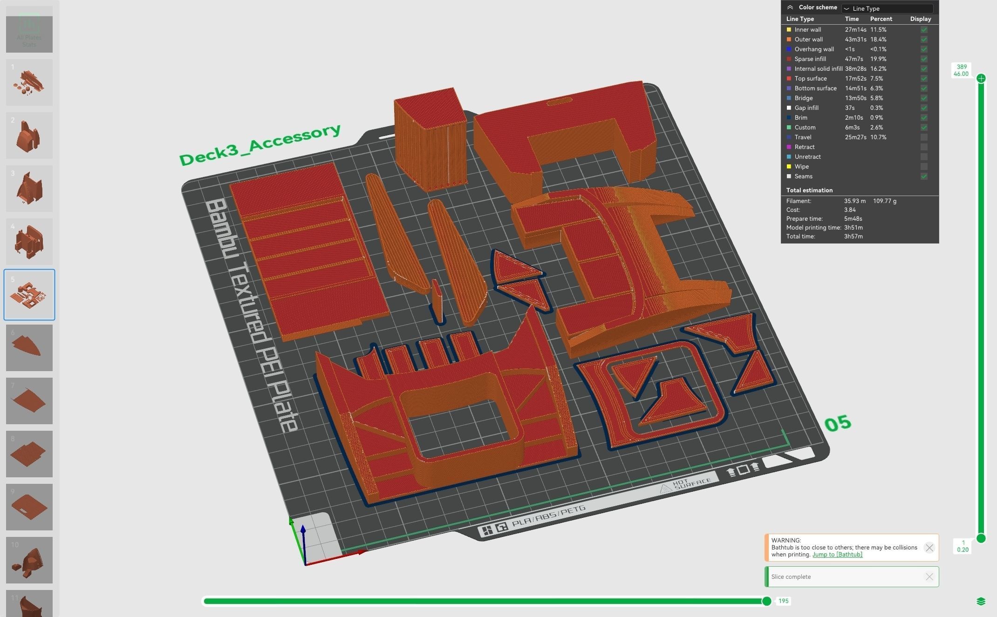Select plate 1 thumbnail

[29, 82]
